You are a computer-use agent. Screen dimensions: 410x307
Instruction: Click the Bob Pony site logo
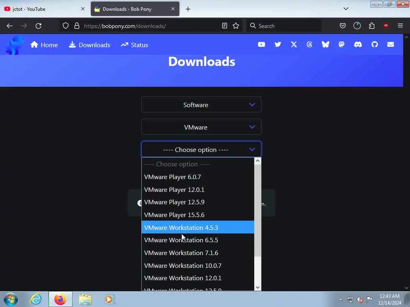point(14,45)
